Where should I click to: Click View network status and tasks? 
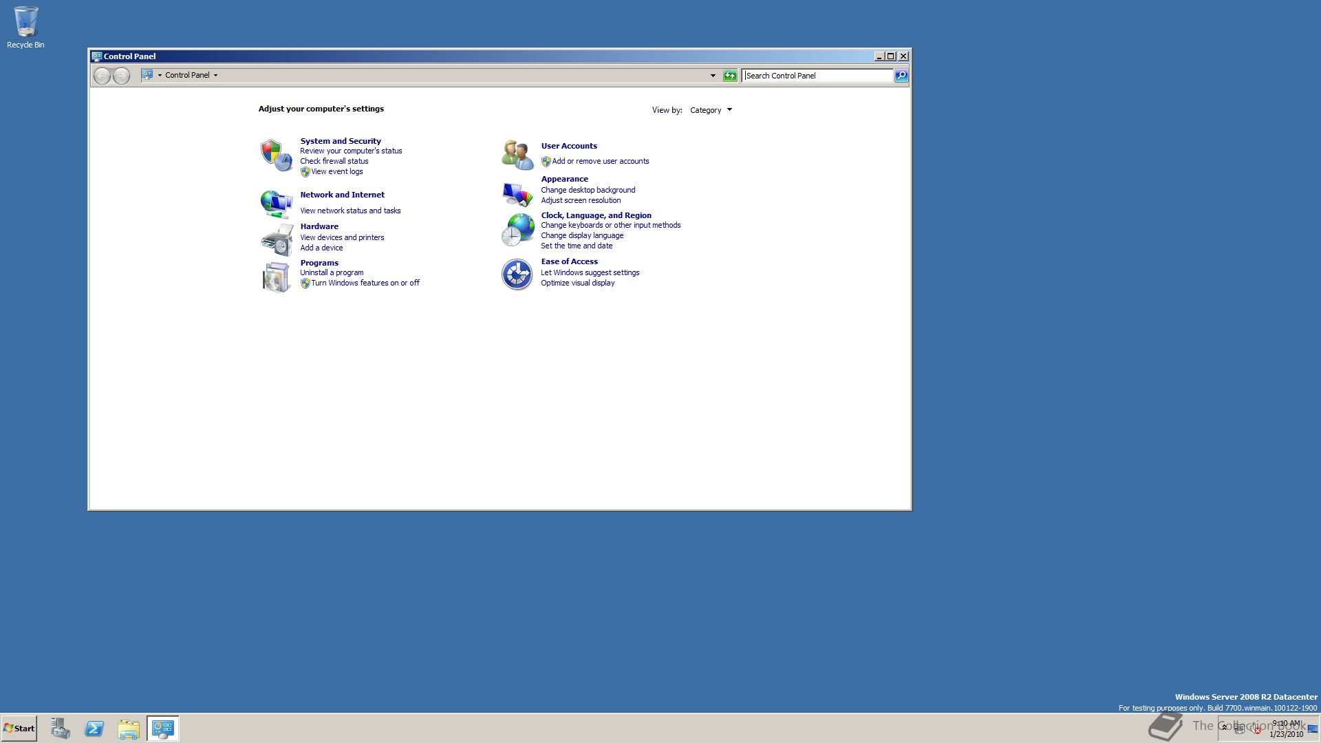[350, 211]
